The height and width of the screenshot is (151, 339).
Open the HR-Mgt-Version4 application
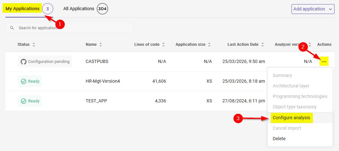coord(103,81)
